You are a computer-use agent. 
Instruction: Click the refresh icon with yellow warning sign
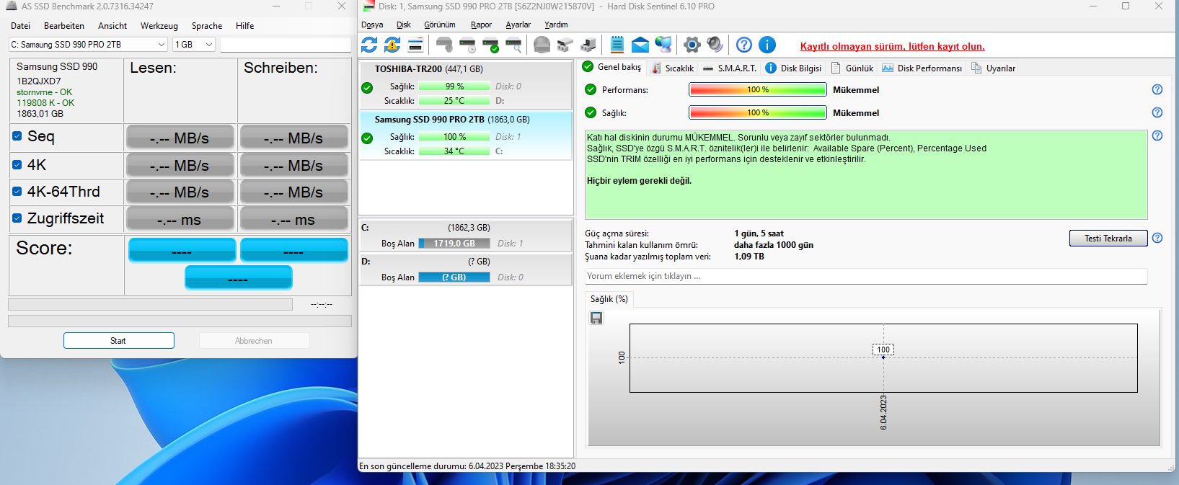(392, 45)
